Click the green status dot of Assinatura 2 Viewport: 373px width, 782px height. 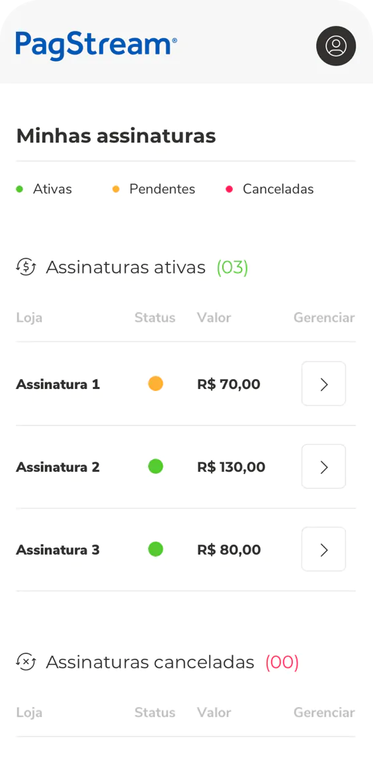coord(156,467)
